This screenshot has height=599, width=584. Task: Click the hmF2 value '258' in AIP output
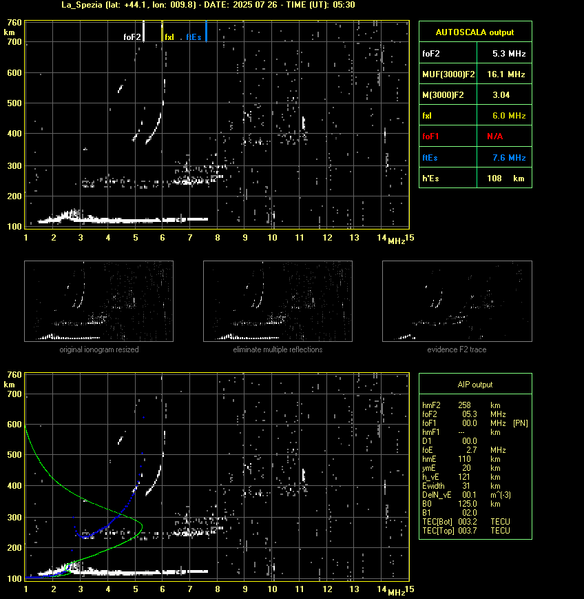(465, 405)
